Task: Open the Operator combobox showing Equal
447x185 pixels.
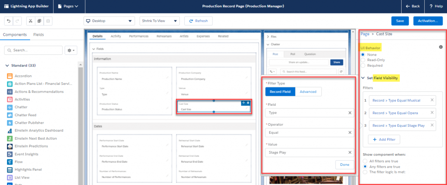Action: (x=309, y=132)
